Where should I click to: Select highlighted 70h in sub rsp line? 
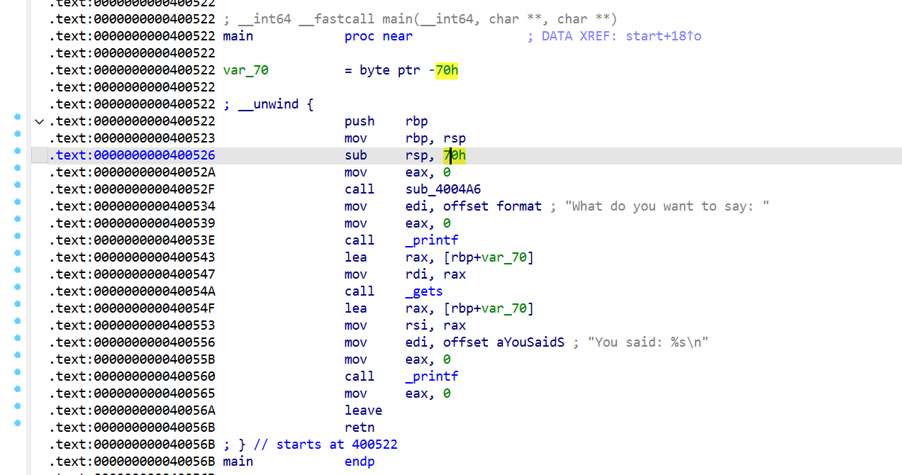tap(455, 155)
